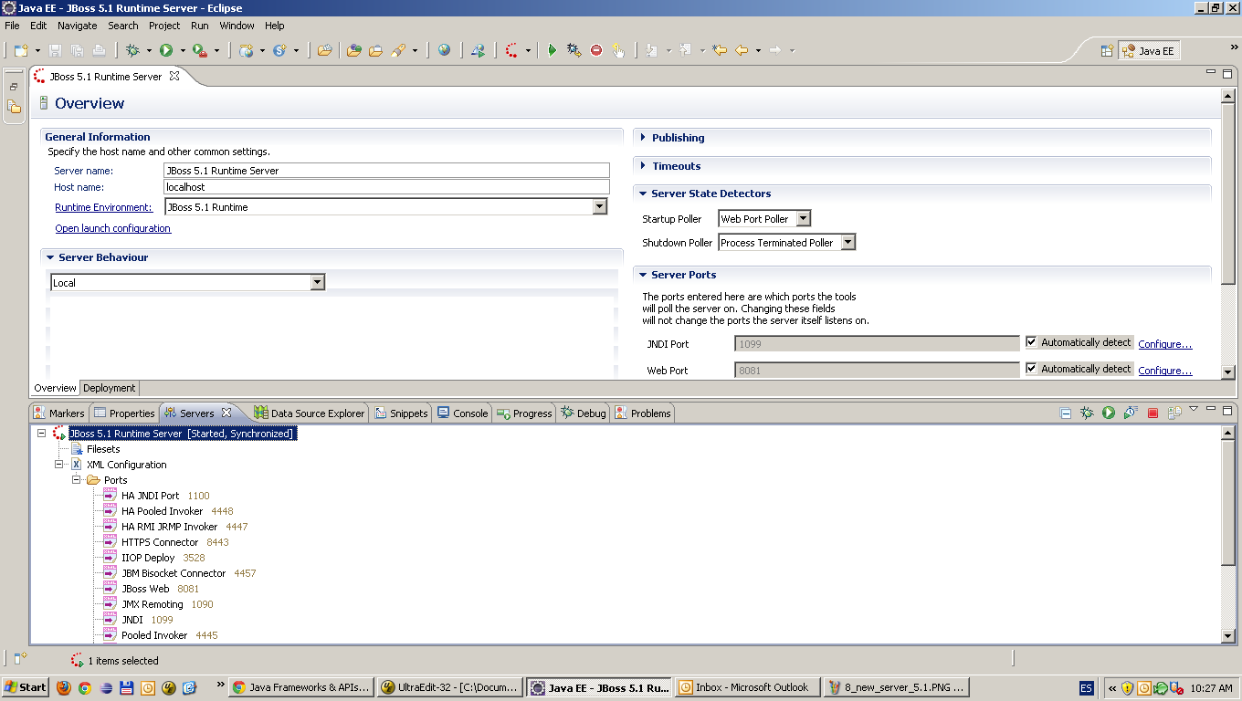Collapse the Server State Detectors section
1242x701 pixels.
pos(642,194)
